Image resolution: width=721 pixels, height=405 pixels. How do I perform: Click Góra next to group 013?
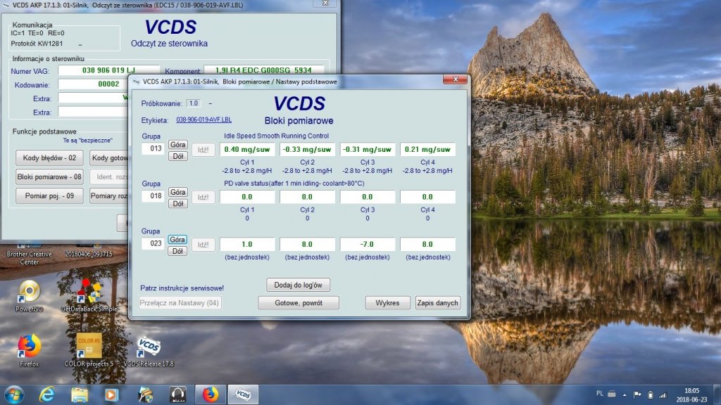(177, 145)
